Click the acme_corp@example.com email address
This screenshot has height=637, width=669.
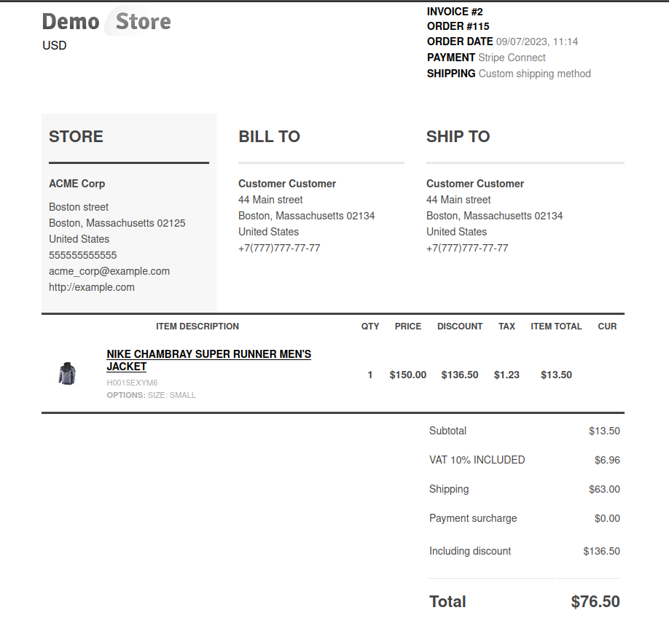click(x=109, y=271)
